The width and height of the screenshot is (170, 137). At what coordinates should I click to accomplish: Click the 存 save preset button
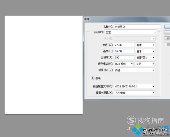click(x=167, y=38)
